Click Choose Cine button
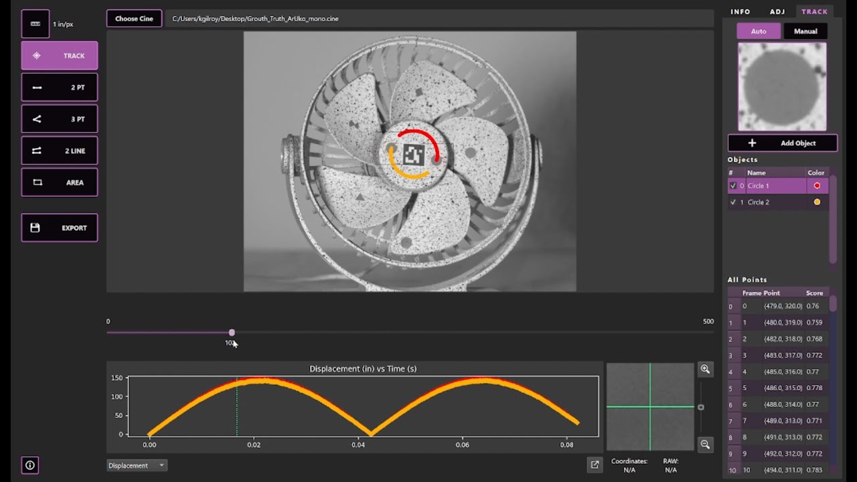The image size is (857, 482). 134,19
